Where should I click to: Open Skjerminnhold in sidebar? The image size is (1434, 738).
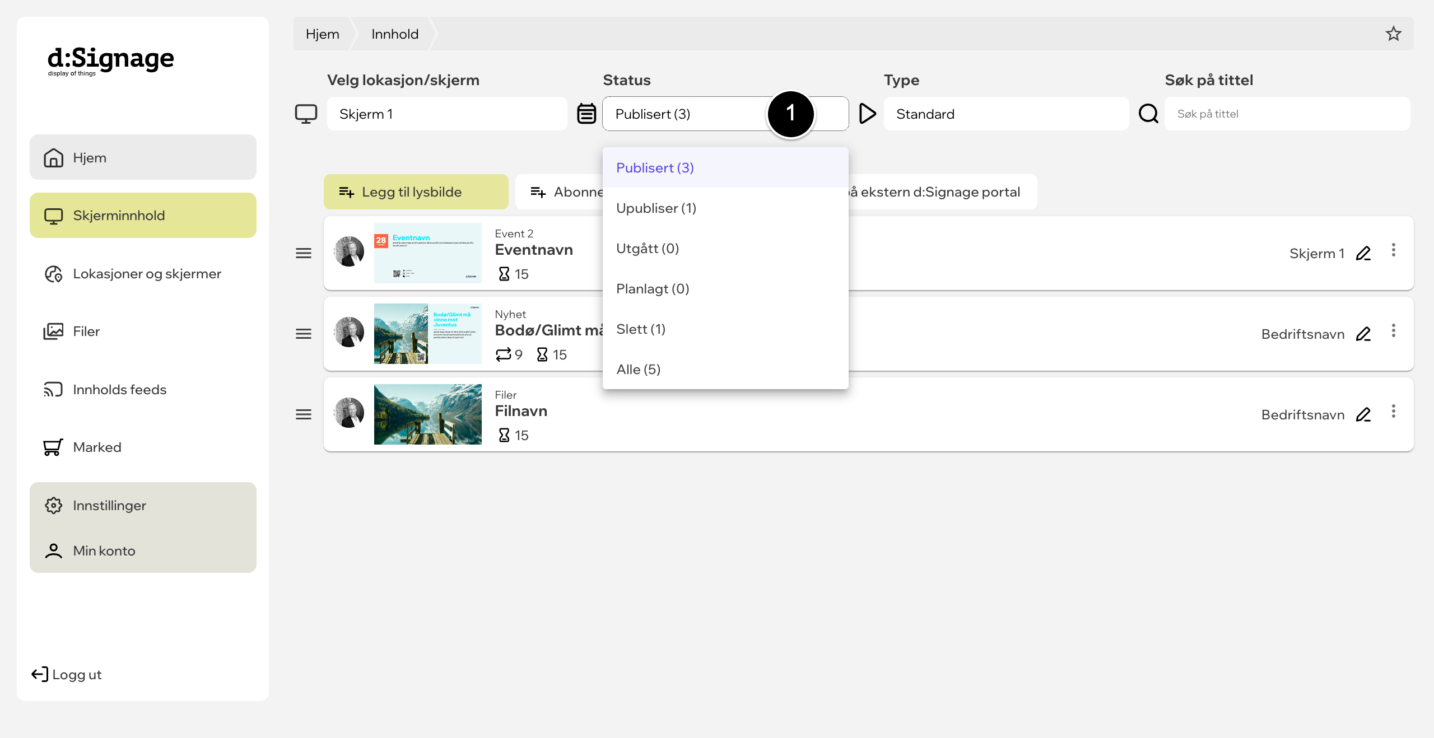pos(143,216)
